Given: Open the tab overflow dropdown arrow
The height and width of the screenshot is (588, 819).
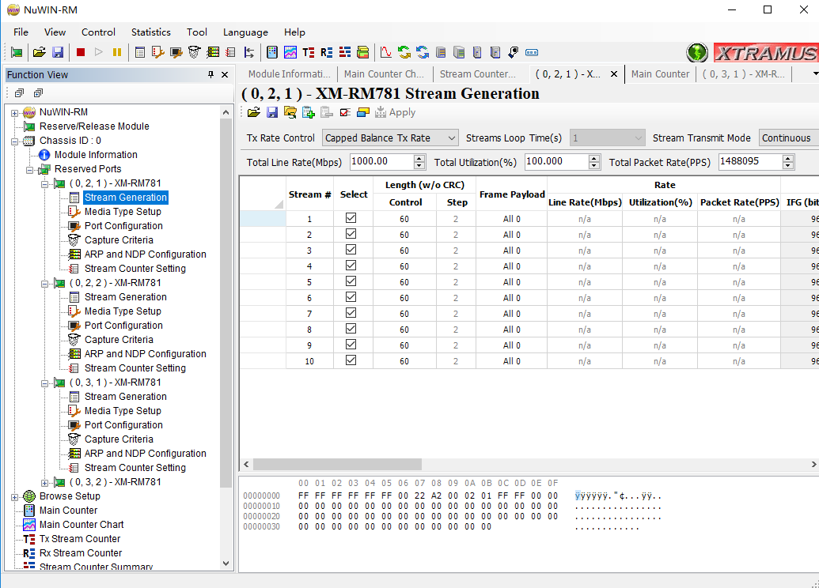Looking at the screenshot, I should click(815, 74).
